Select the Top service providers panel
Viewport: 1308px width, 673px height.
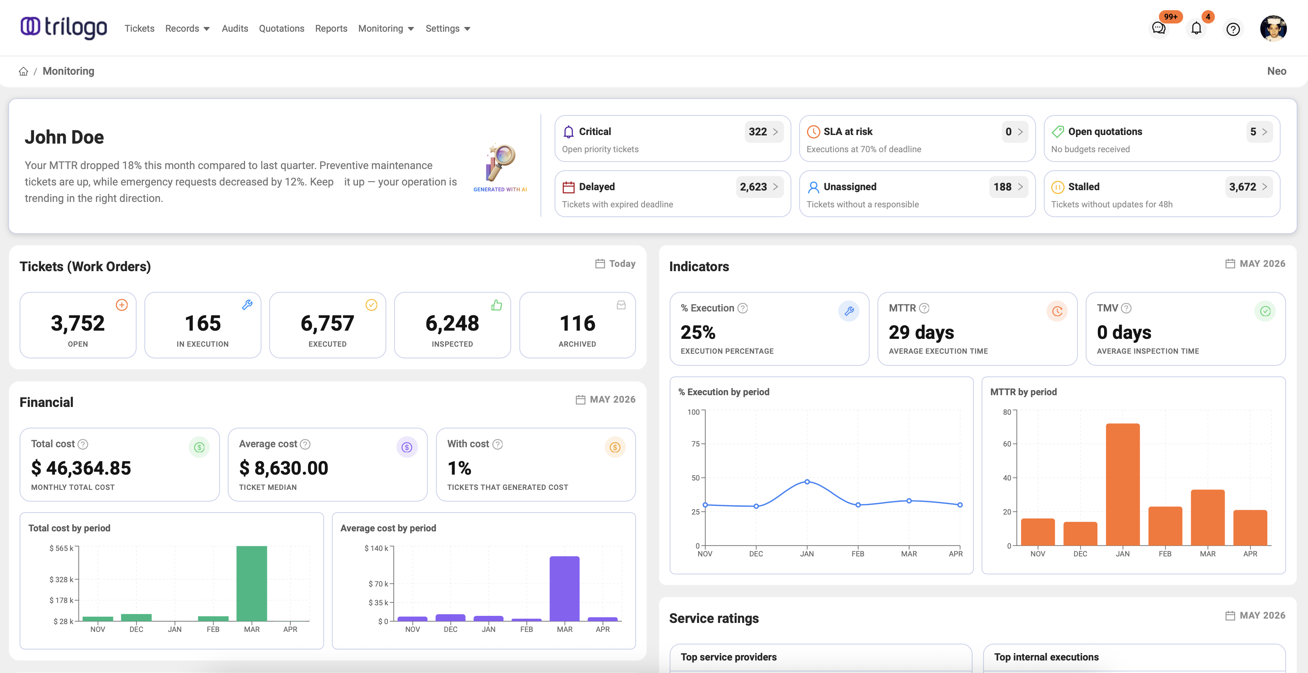(821, 658)
